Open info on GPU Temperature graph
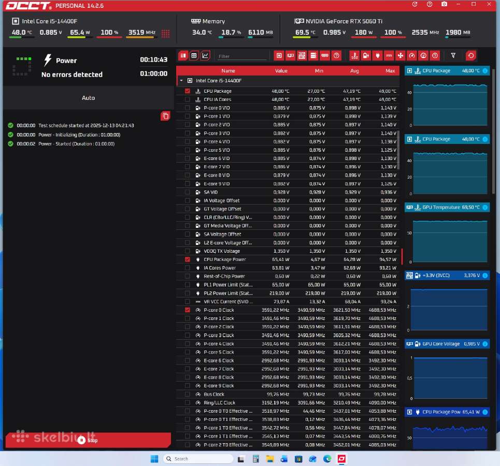Screen dimensions: 500x466 [x=485, y=207]
